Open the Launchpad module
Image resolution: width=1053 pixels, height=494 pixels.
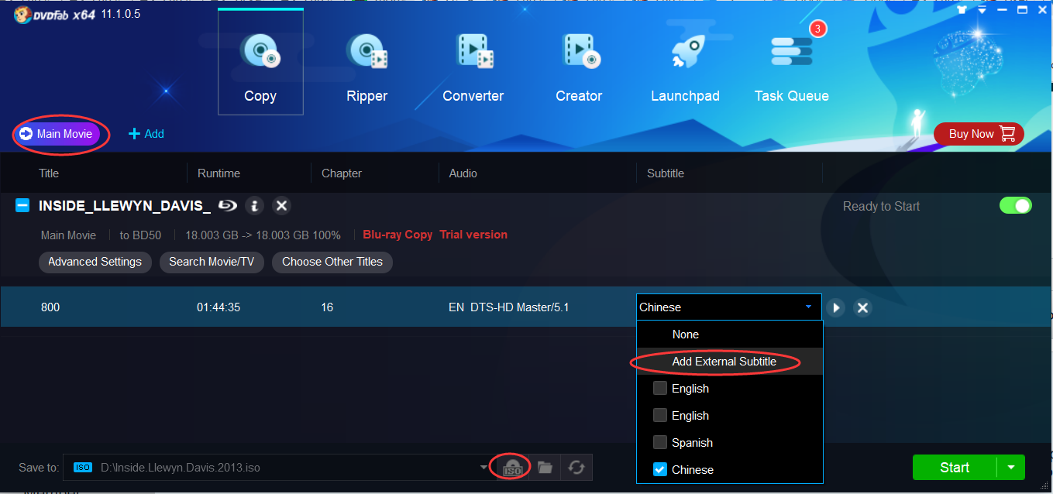[685, 68]
